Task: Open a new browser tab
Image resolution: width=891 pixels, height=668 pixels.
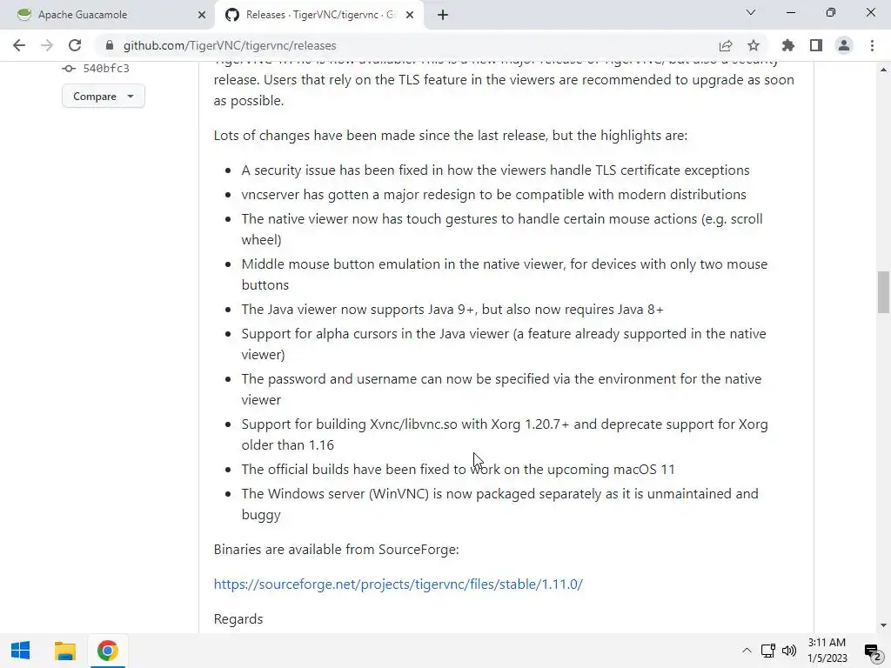Action: pyautogui.click(x=443, y=15)
